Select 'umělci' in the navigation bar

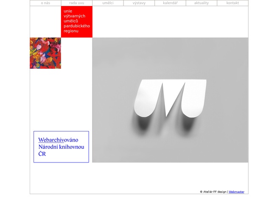[108, 3]
